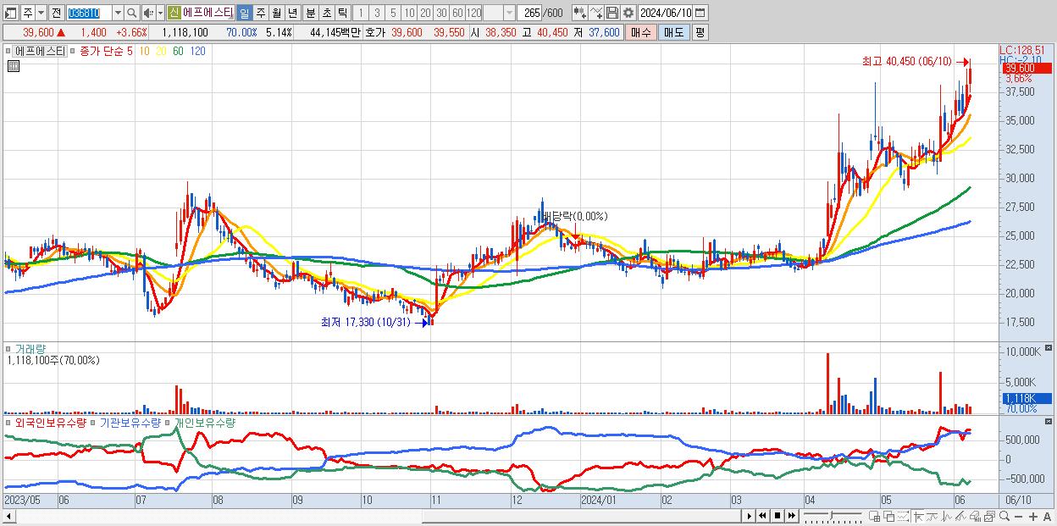
Task: Click the 전 button
Action: coord(56,13)
